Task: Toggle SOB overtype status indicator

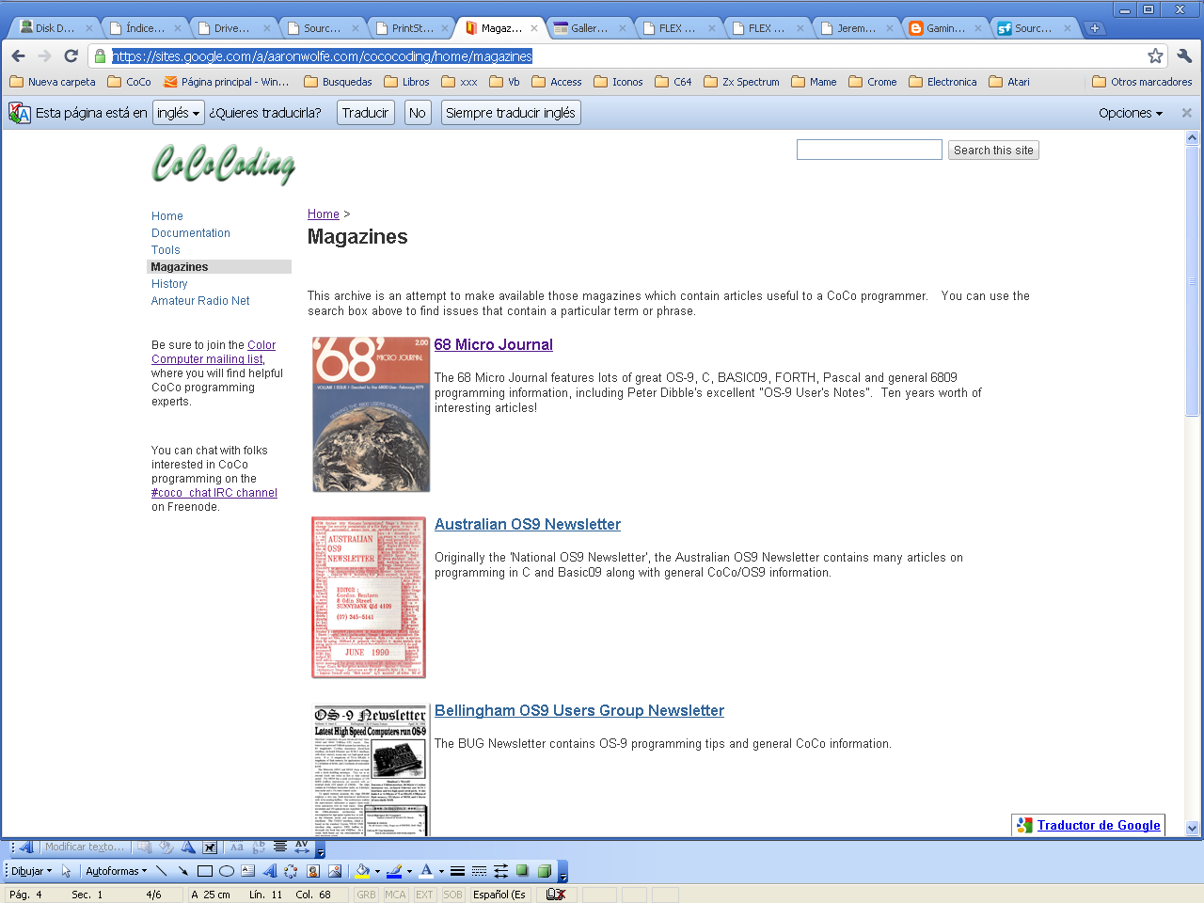Action: pos(452,895)
